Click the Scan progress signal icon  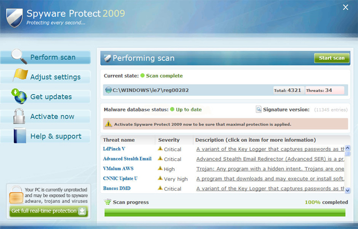107,201
